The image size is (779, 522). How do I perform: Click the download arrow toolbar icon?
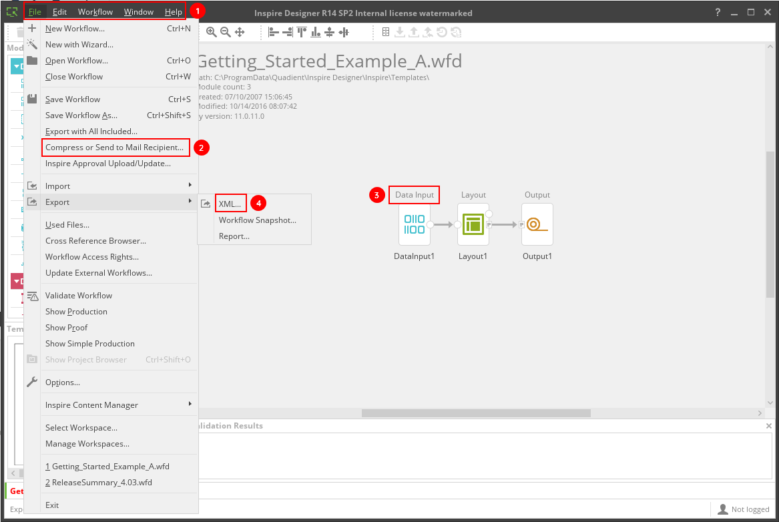tap(399, 32)
